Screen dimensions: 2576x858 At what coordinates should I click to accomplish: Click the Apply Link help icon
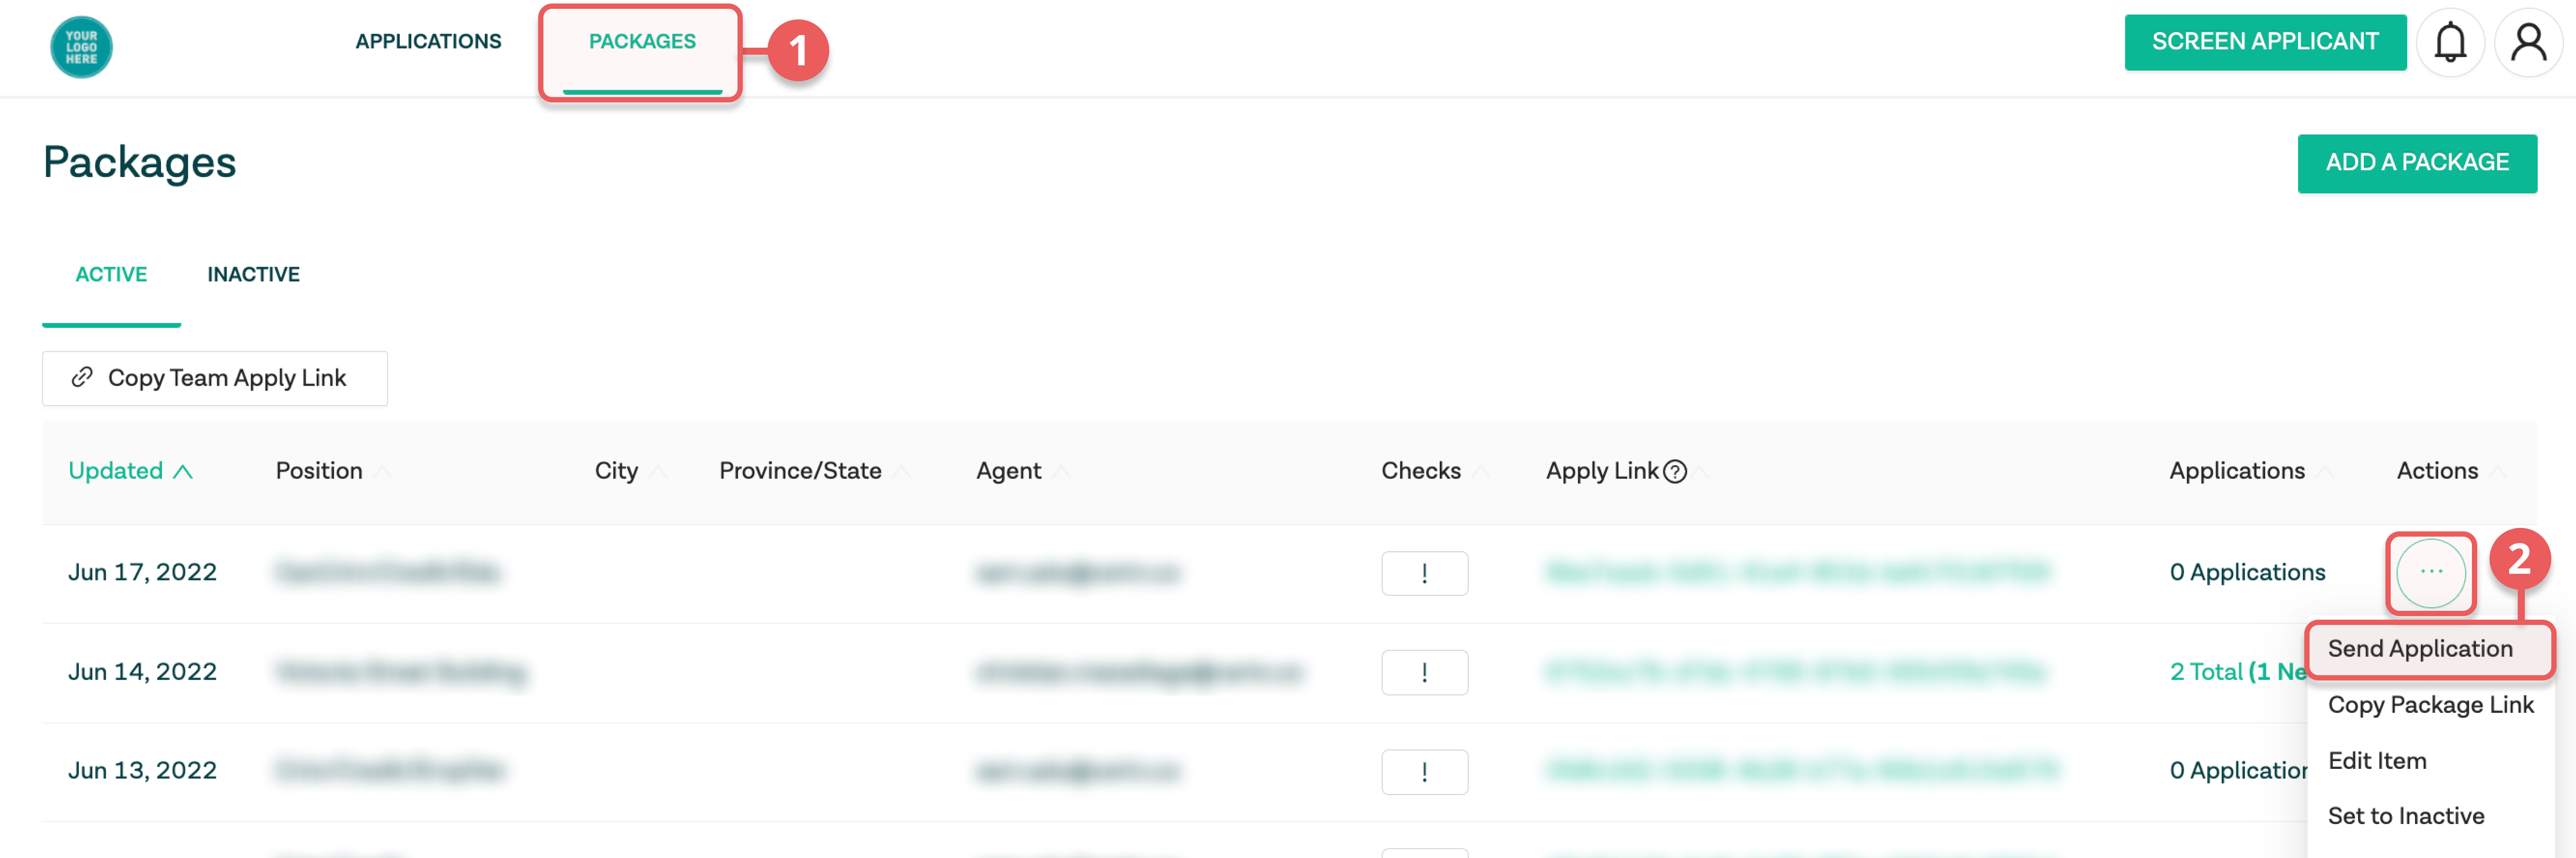point(1675,471)
